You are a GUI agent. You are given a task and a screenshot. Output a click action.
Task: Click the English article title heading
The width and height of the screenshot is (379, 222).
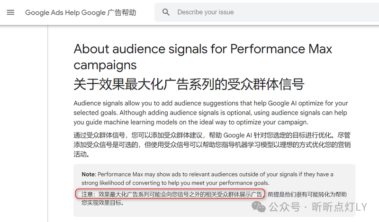[x=203, y=57]
